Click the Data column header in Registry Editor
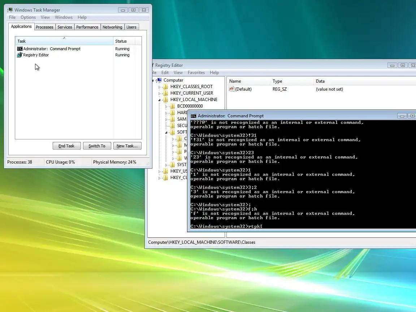This screenshot has width=416, height=312. point(364,81)
